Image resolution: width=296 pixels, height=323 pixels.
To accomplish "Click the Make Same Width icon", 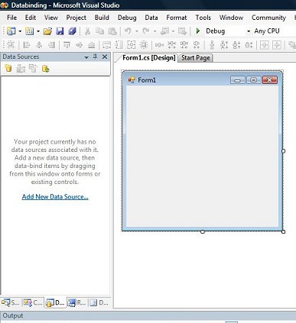I will [106, 45].
